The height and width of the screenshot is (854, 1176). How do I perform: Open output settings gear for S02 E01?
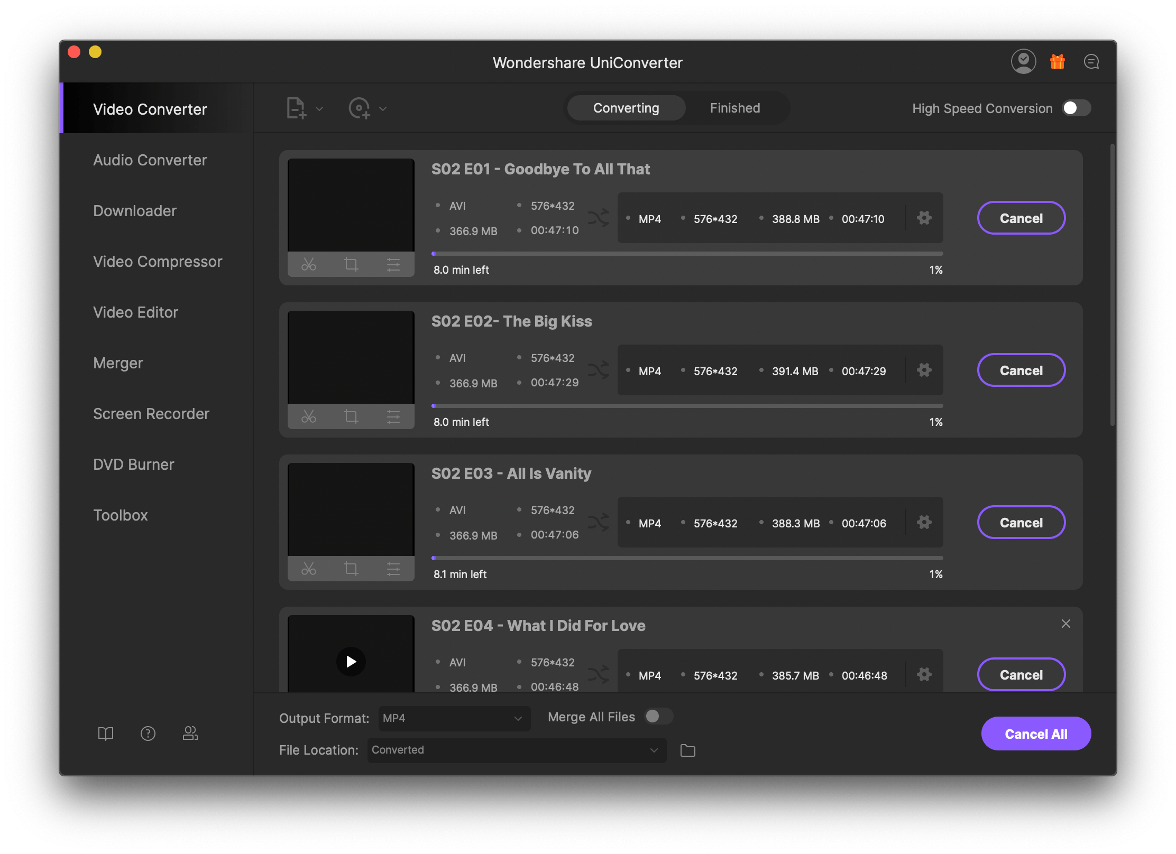click(924, 218)
